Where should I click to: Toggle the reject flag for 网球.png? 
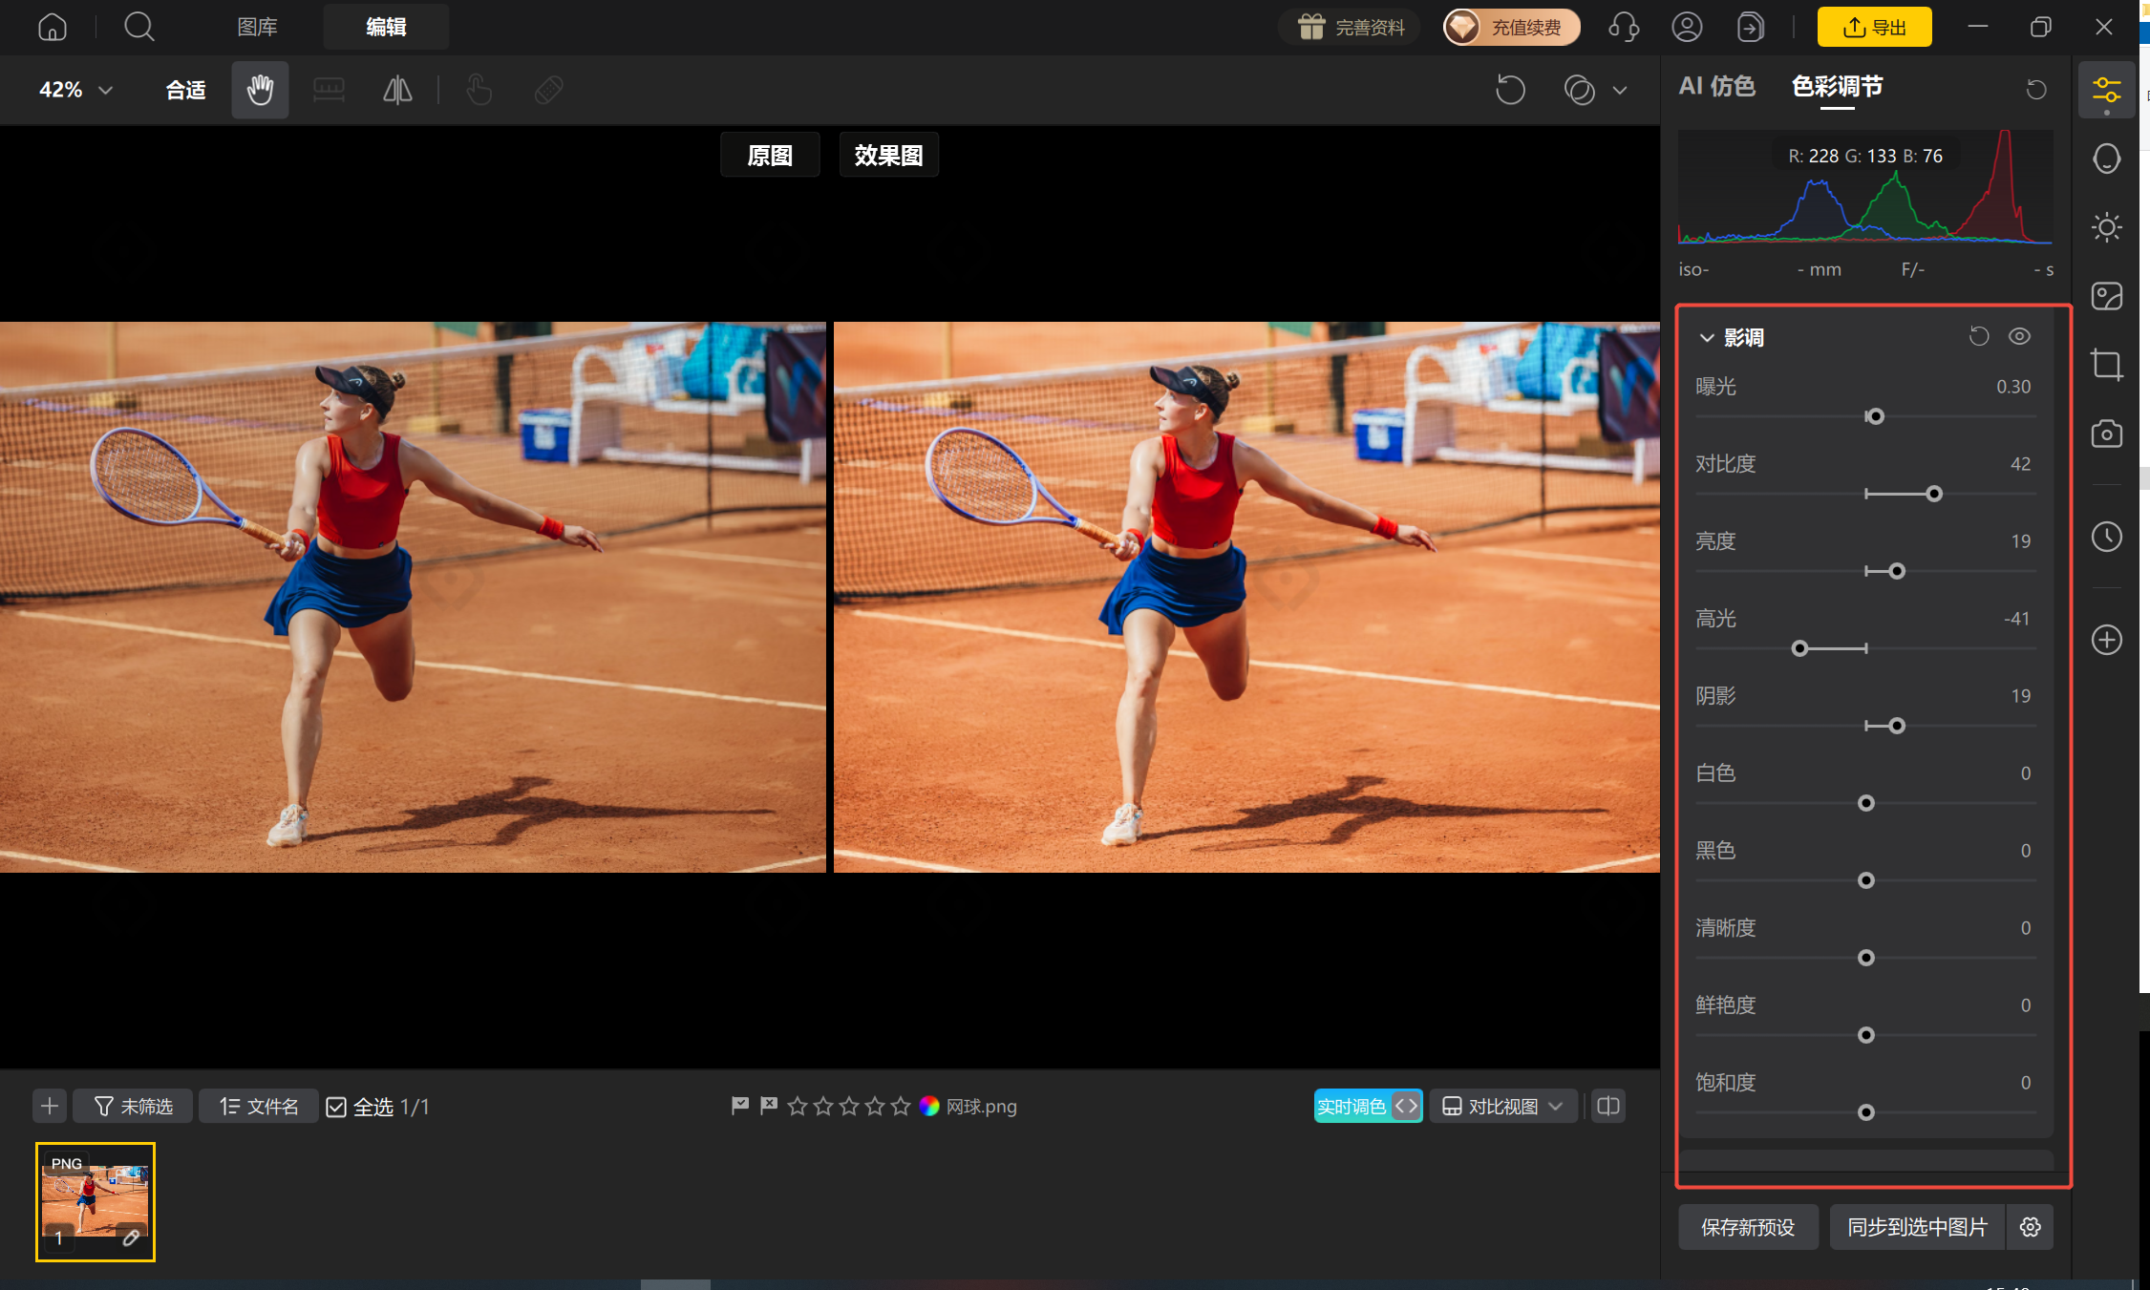click(x=769, y=1105)
